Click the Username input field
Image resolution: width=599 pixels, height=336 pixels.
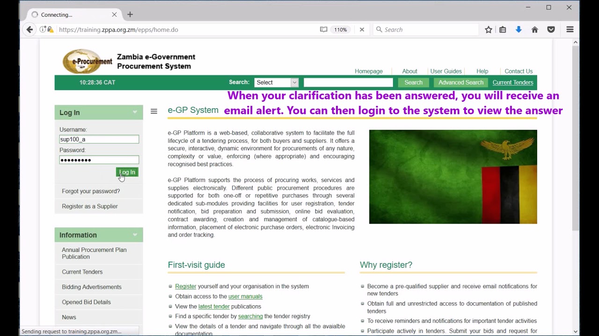(x=99, y=139)
